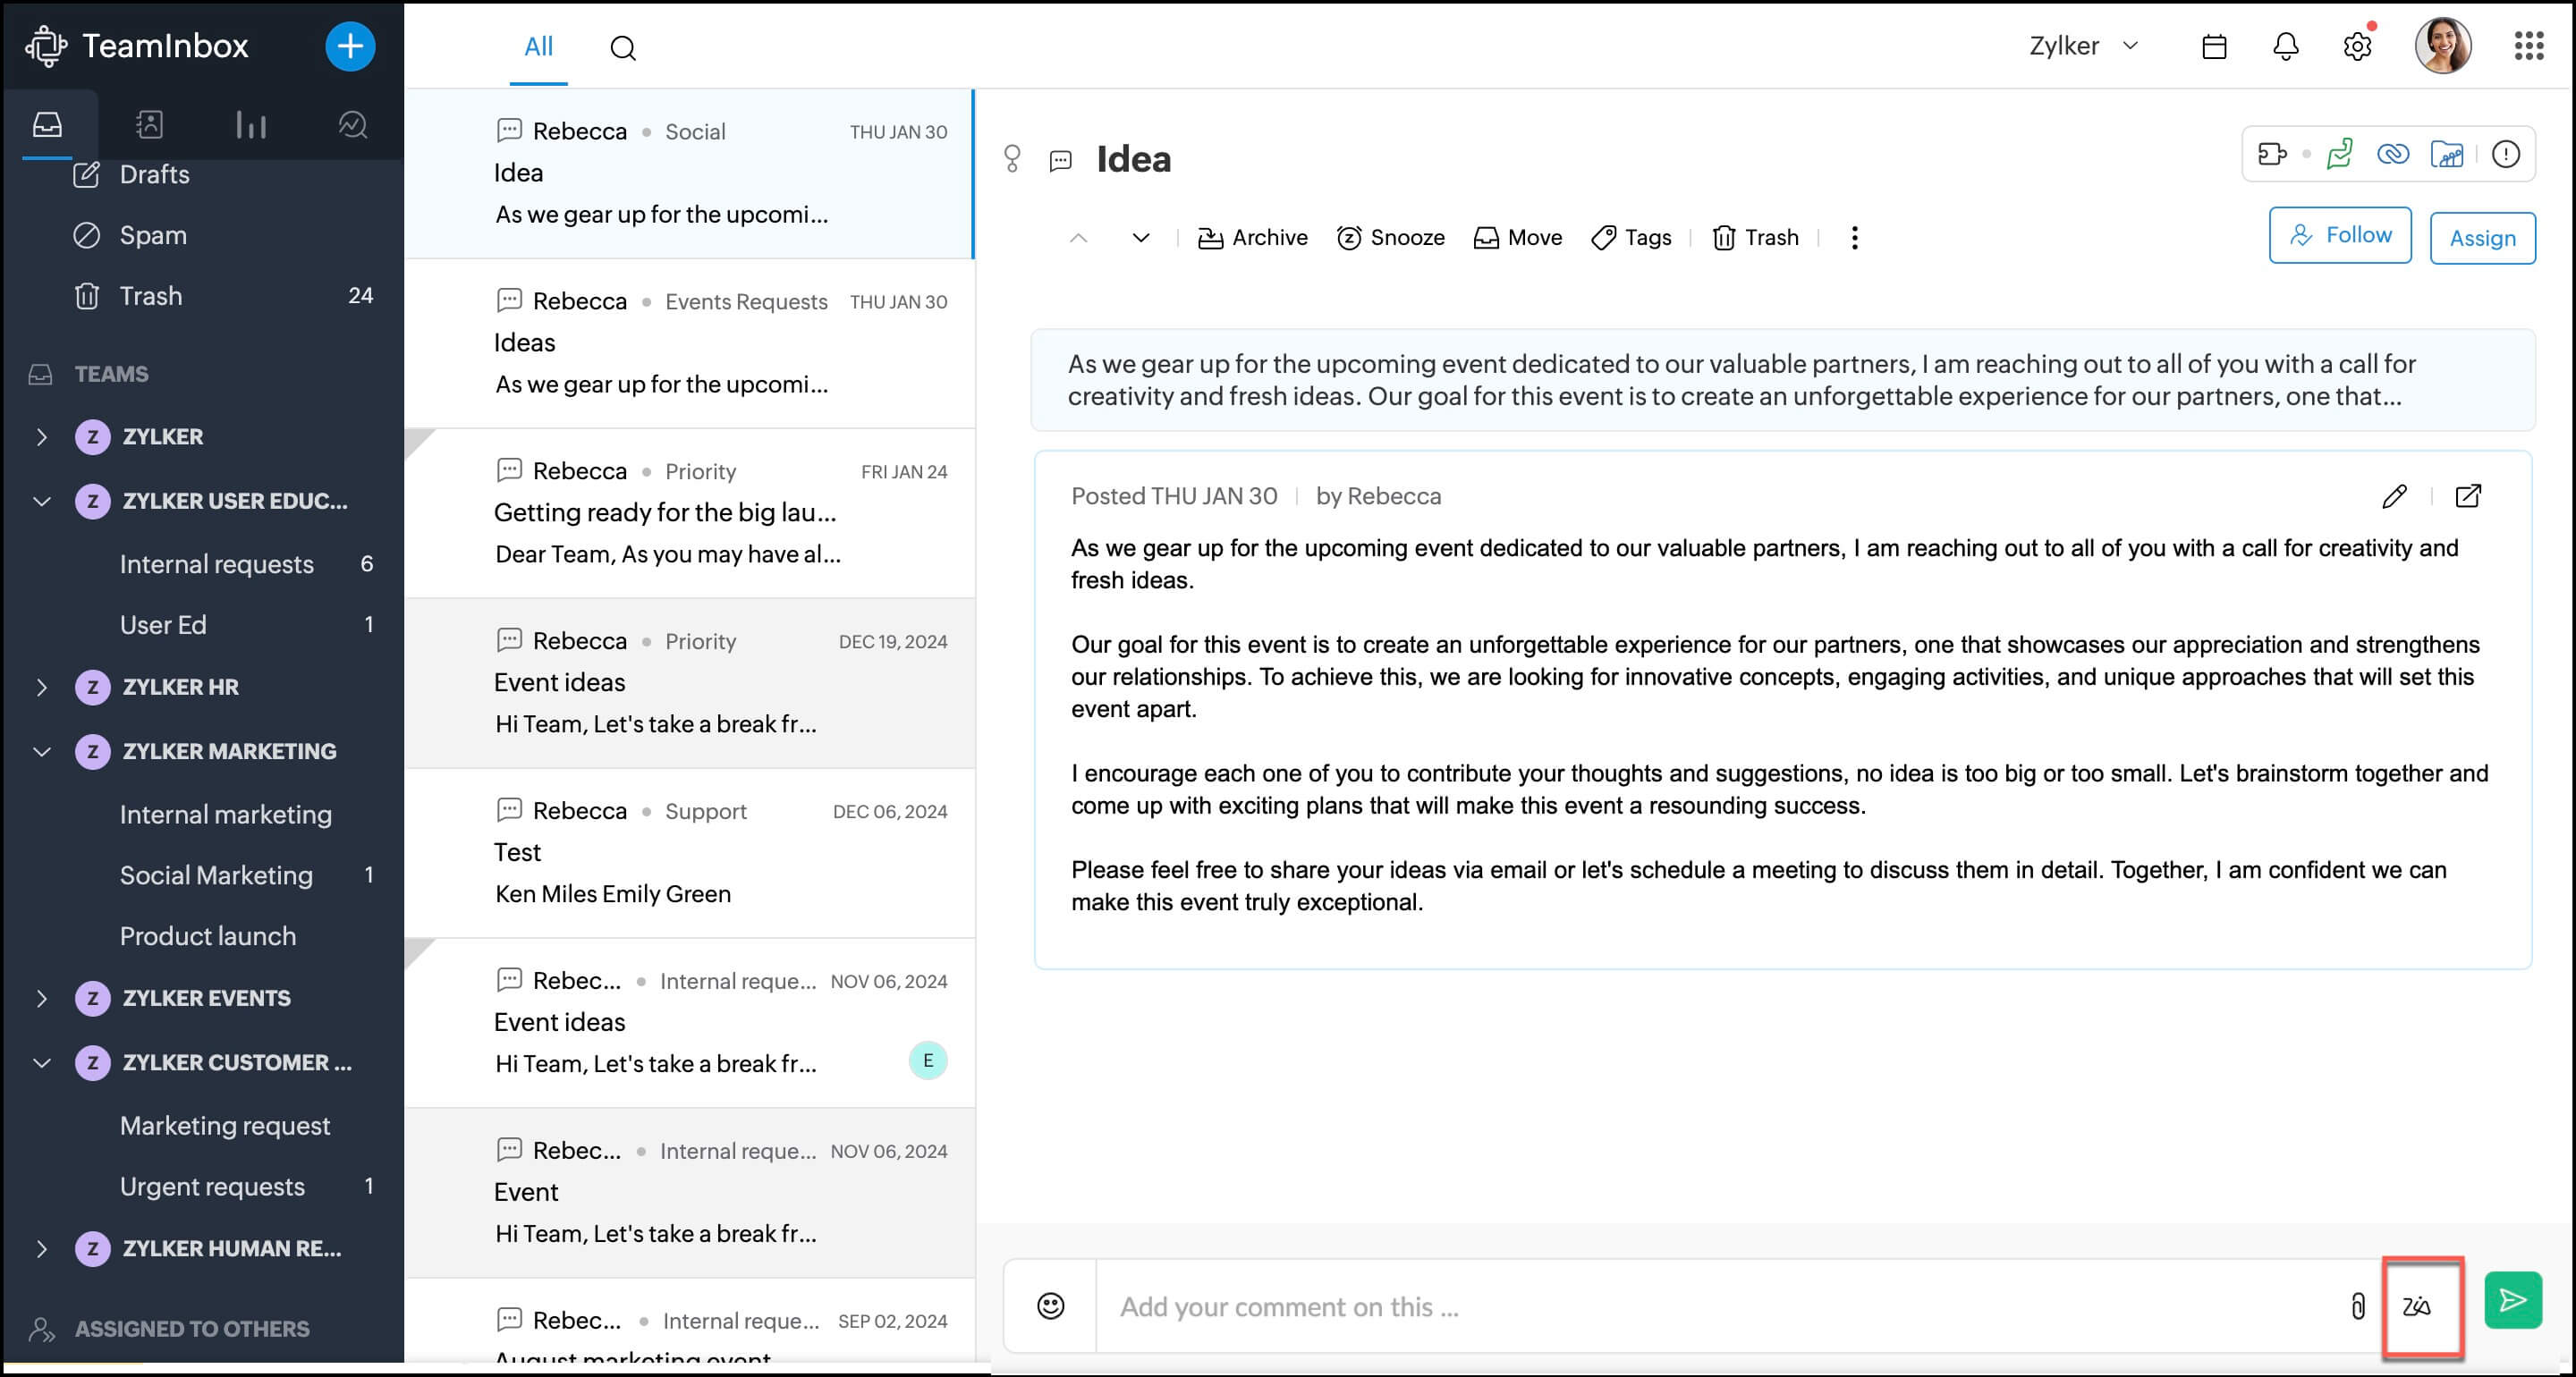Switch to the All tab
Image resolution: width=2576 pixels, height=1377 pixels.
tap(538, 46)
